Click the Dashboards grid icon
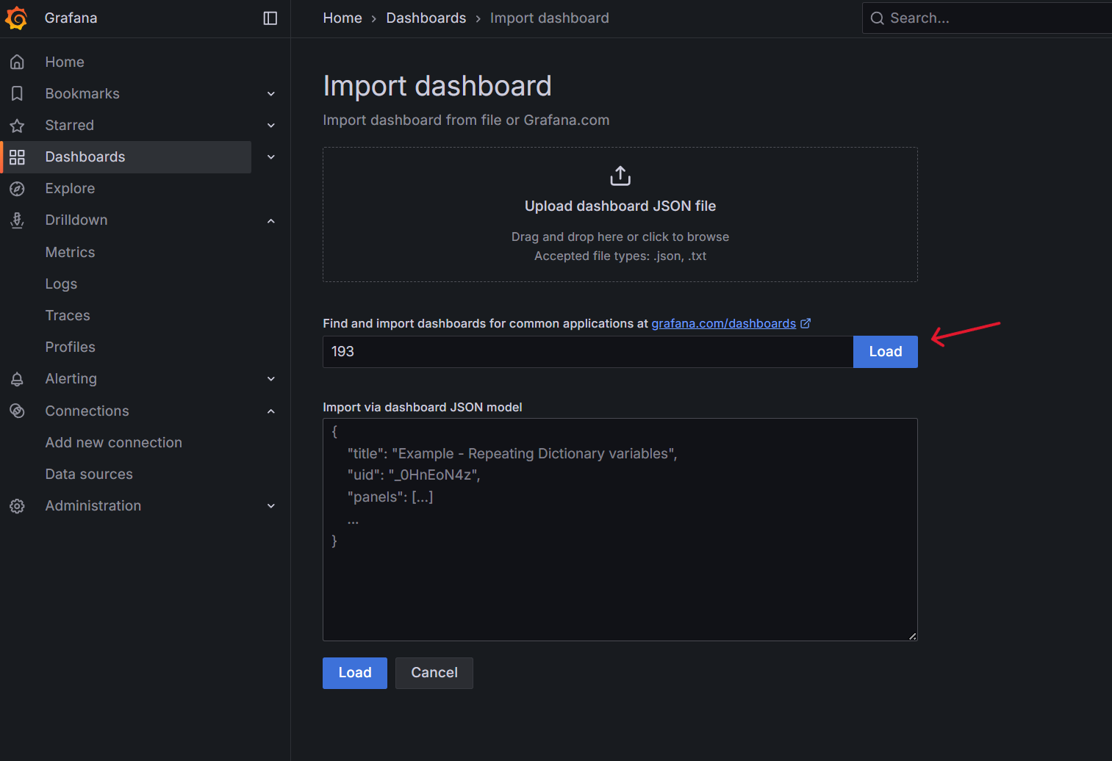This screenshot has height=761, width=1112. [17, 157]
